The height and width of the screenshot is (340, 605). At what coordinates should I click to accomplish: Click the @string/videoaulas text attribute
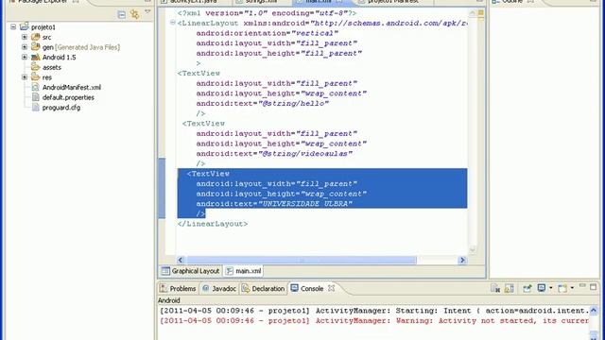coord(274,153)
